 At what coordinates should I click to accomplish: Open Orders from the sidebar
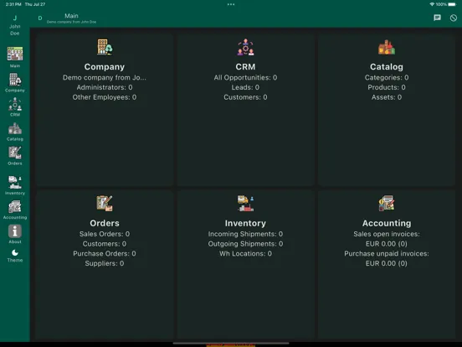click(x=15, y=156)
